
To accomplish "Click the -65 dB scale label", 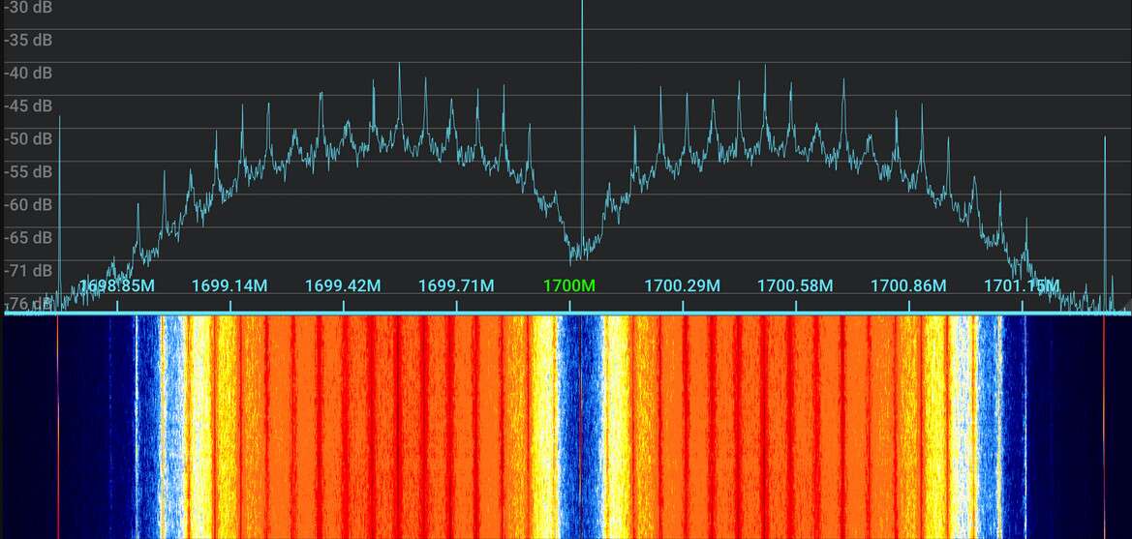I will (x=28, y=238).
